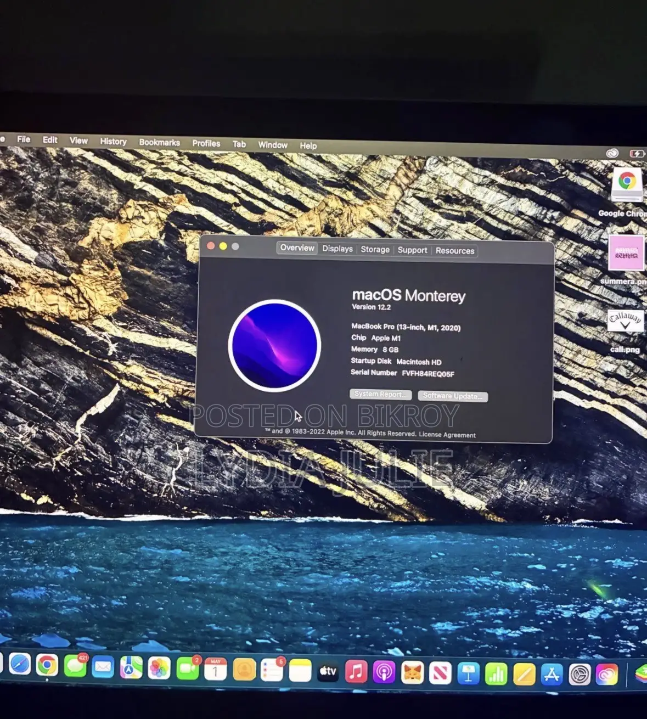The height and width of the screenshot is (719, 647).
Task: Open the Notes app
Action: click(300, 671)
